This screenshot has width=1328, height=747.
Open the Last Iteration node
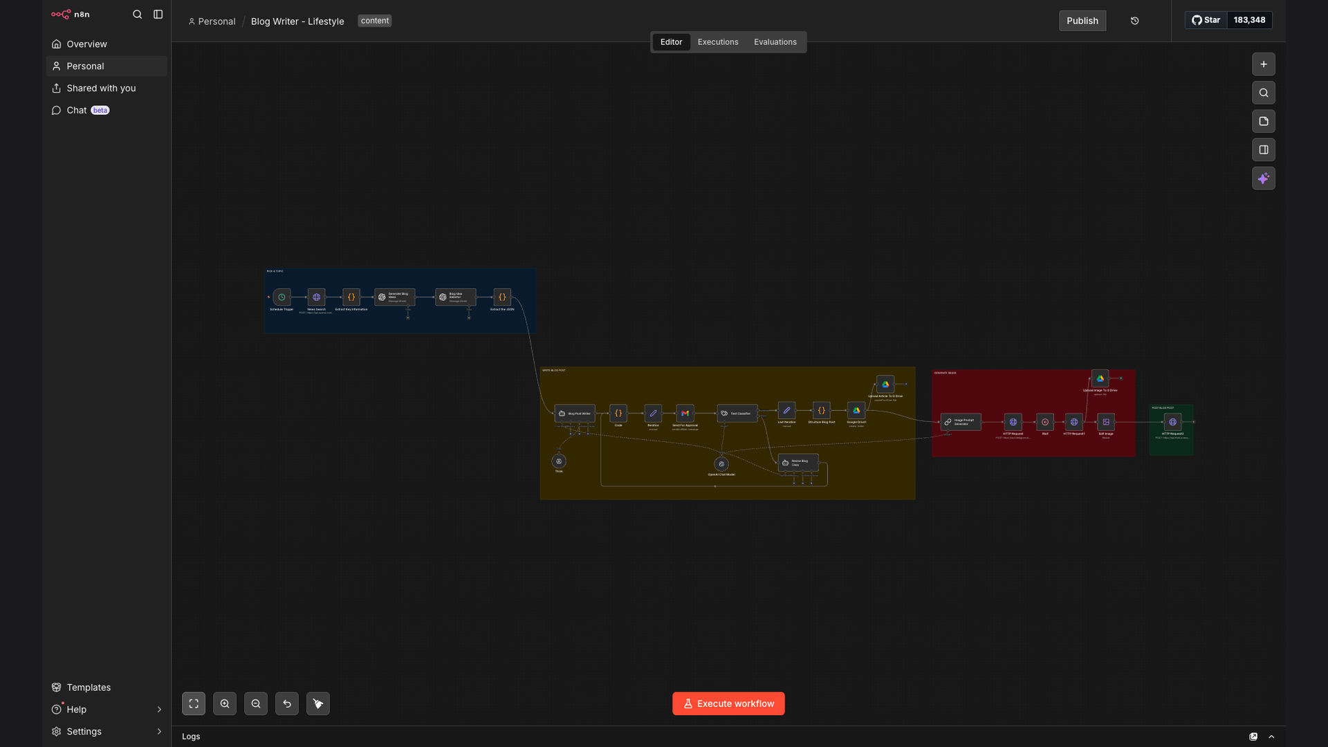(786, 411)
